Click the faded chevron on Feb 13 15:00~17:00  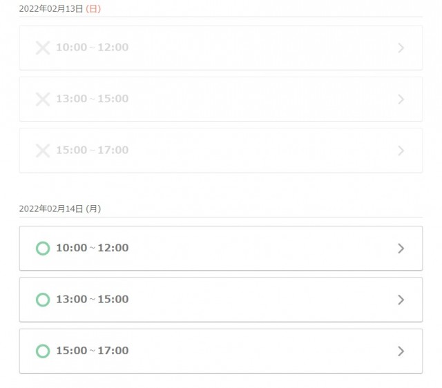coord(401,150)
